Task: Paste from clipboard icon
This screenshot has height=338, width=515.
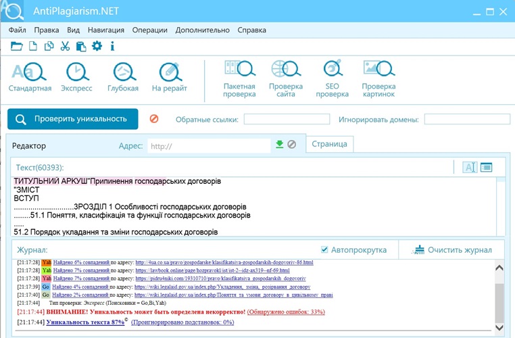Action: click(81, 47)
